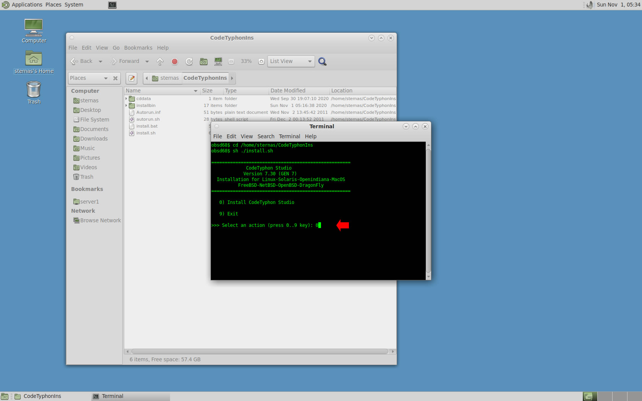This screenshot has height=401, width=642.
Task: Select install.bat file
Action: point(147,126)
